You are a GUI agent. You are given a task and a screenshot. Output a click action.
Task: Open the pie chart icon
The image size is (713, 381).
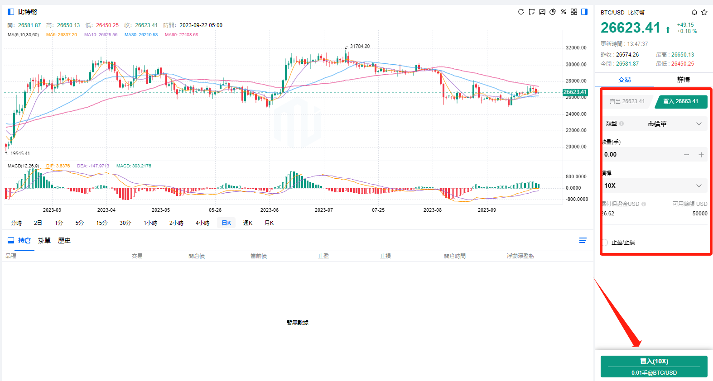click(553, 12)
